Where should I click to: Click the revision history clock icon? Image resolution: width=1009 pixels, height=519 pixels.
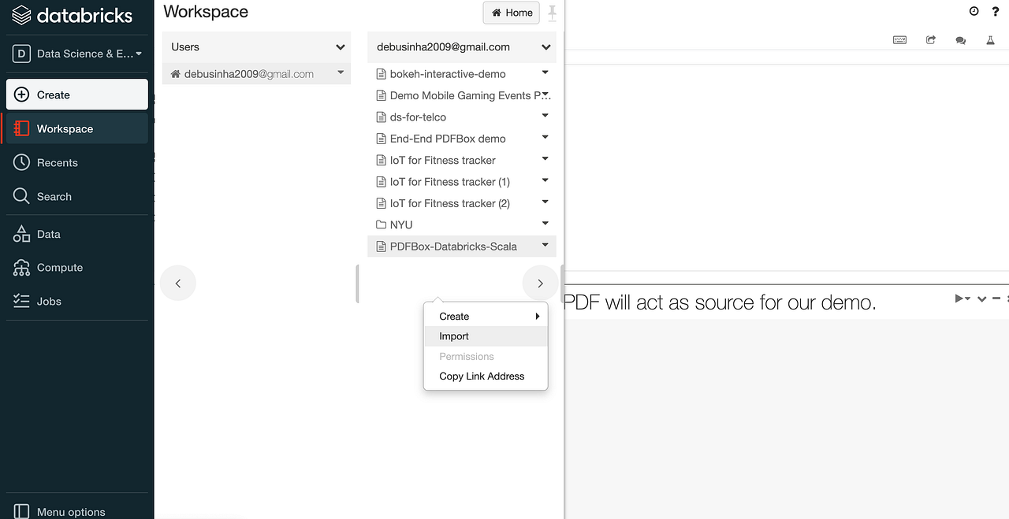point(974,11)
